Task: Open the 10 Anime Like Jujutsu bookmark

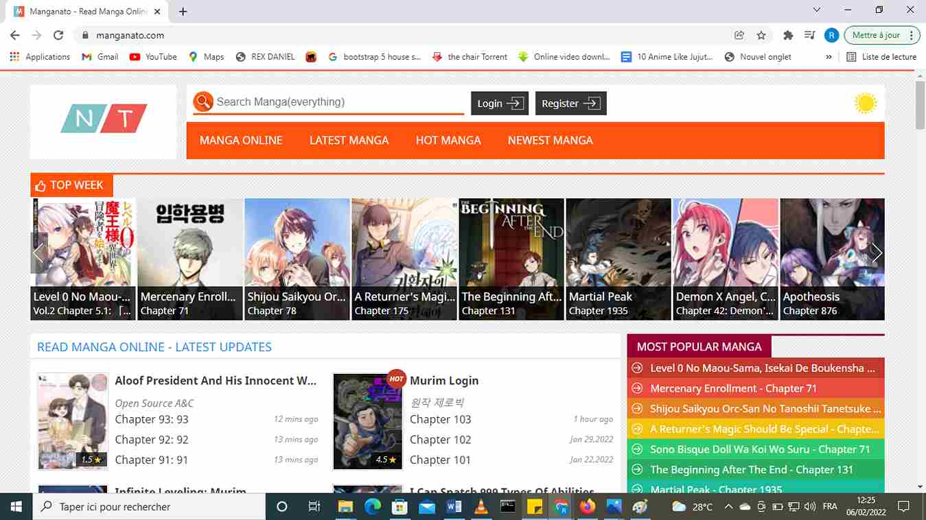Action: pyautogui.click(x=667, y=57)
